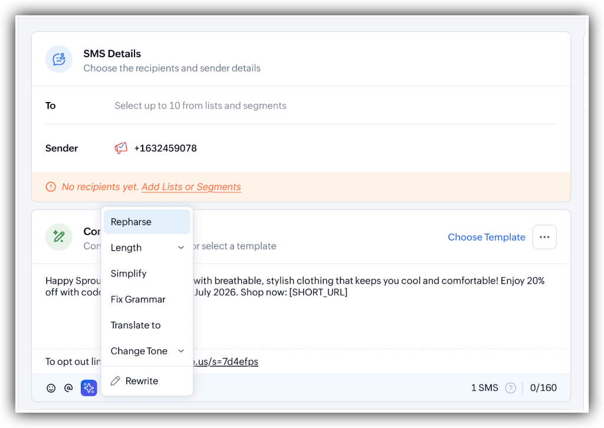Open the emoji picker smiley icon
The height and width of the screenshot is (428, 604).
pos(51,388)
